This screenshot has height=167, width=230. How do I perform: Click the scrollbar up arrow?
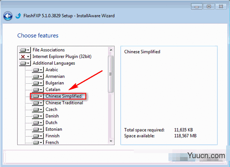click(111, 50)
